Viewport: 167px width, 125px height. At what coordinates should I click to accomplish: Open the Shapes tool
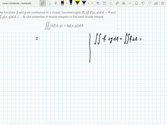(98, 3)
